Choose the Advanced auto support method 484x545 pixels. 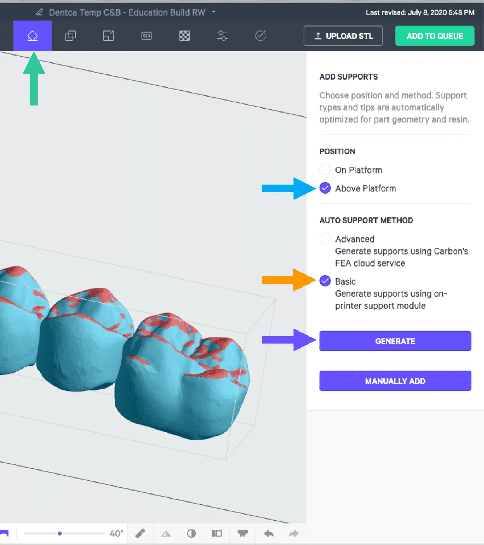325,239
